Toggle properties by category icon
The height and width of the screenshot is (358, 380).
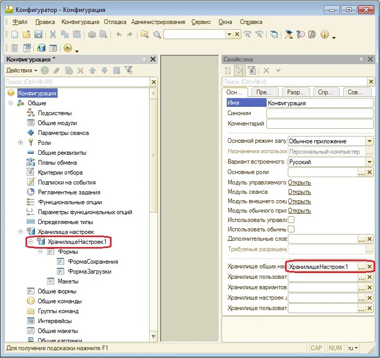pyautogui.click(x=240, y=70)
